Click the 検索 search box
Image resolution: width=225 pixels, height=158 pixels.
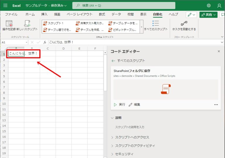(x=124, y=6)
